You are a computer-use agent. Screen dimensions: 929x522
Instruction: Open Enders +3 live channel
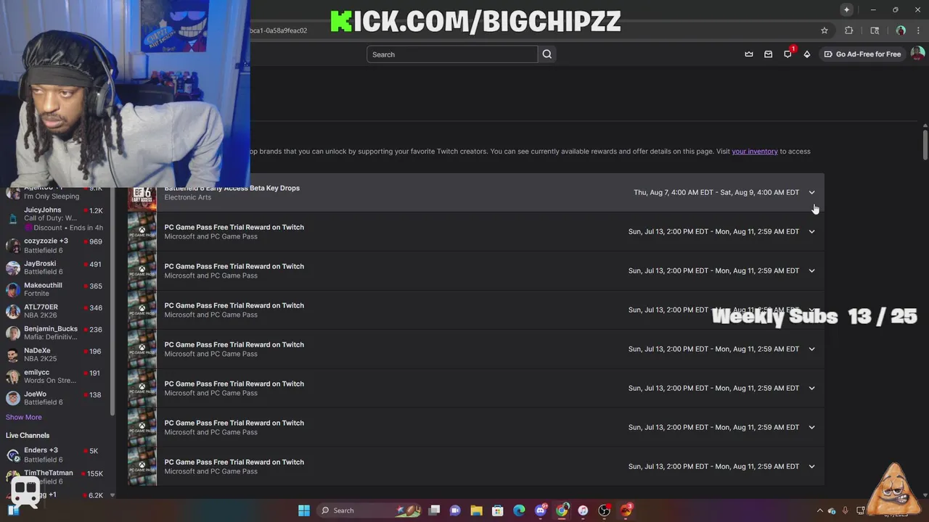[x=54, y=455]
